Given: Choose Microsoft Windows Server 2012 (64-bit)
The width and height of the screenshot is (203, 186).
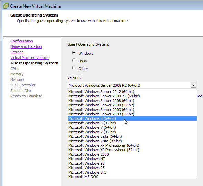Looking at the screenshot, I should (x=132, y=92).
